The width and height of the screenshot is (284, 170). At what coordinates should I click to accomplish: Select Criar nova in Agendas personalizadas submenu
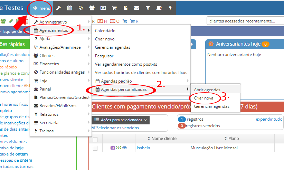tap(203, 98)
